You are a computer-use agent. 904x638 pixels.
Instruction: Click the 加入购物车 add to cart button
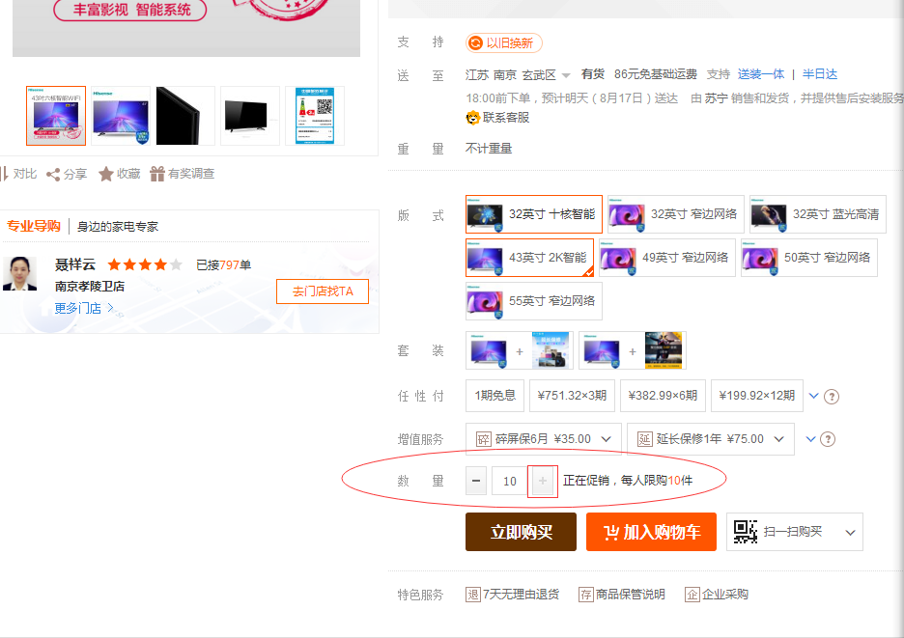(651, 532)
